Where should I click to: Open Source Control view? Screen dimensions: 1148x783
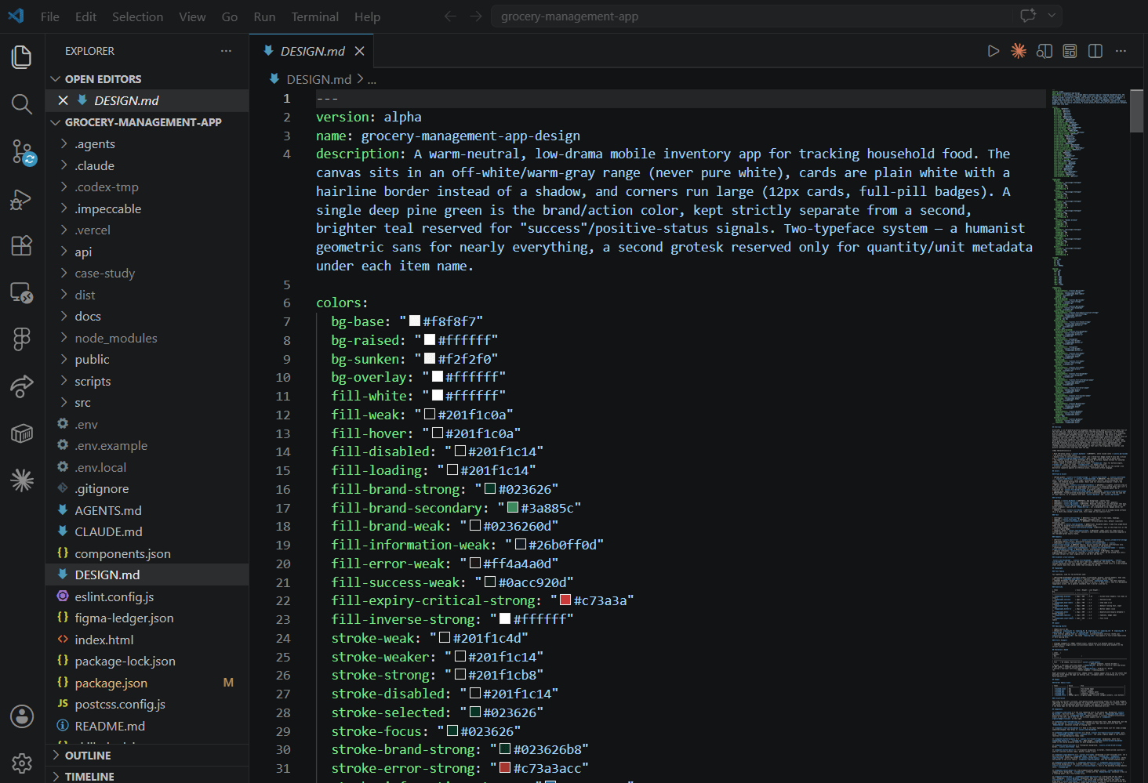pyautogui.click(x=22, y=151)
